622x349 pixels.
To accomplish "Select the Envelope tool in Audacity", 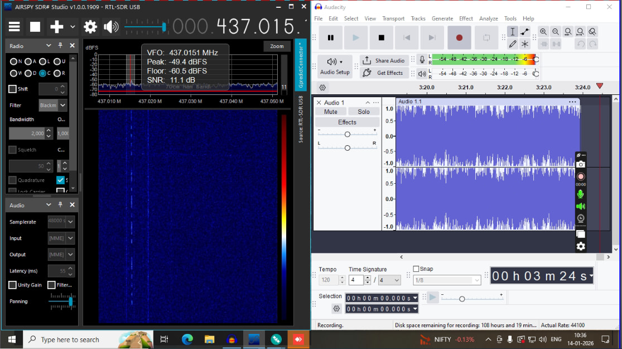I will 525,32.
